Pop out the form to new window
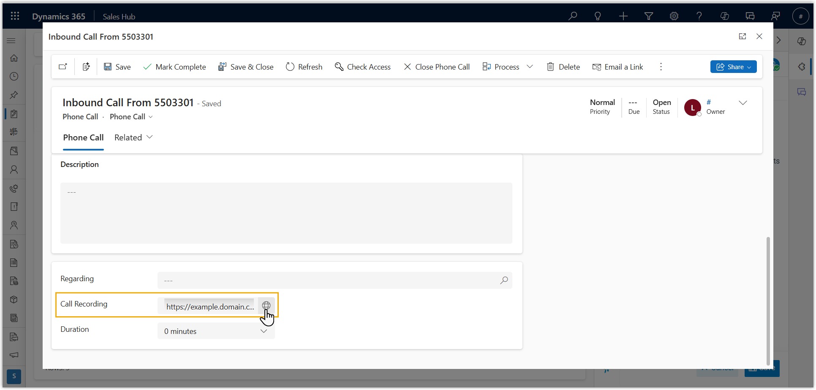This screenshot has height=390, width=816. 743,36
